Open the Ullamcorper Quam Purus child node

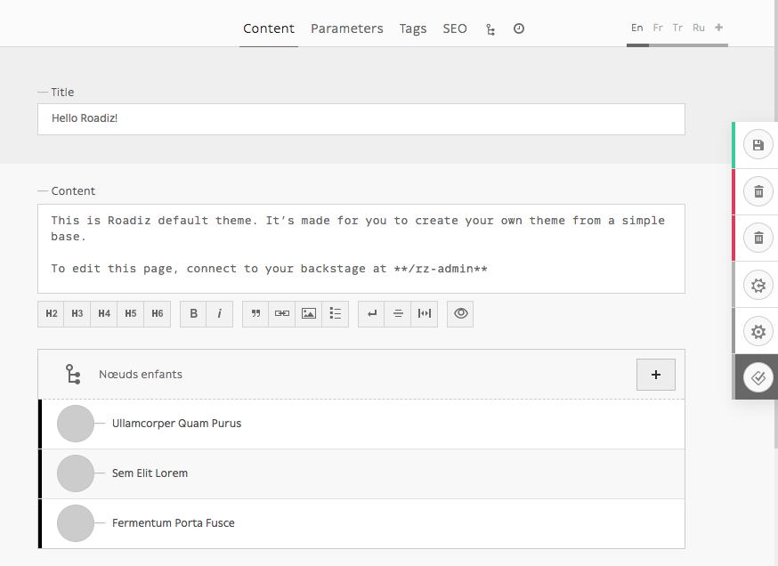coord(362,424)
